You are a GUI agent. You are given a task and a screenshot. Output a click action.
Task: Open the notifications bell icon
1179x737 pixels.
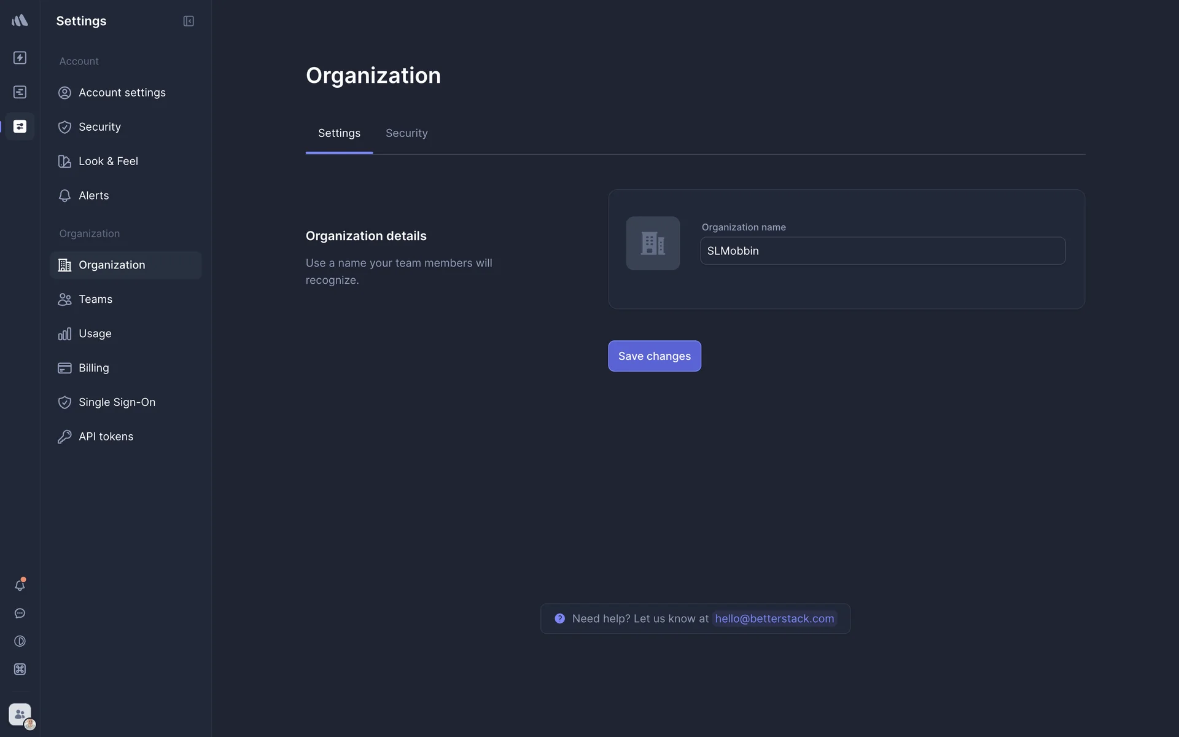20,585
